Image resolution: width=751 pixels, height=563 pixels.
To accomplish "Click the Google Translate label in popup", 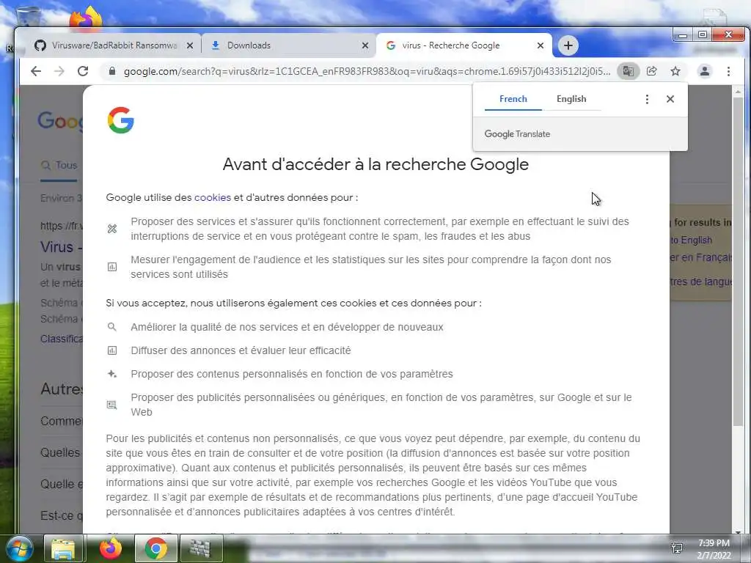I will (x=517, y=134).
